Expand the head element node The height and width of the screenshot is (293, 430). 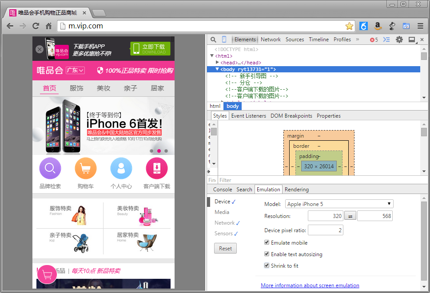(x=217, y=63)
